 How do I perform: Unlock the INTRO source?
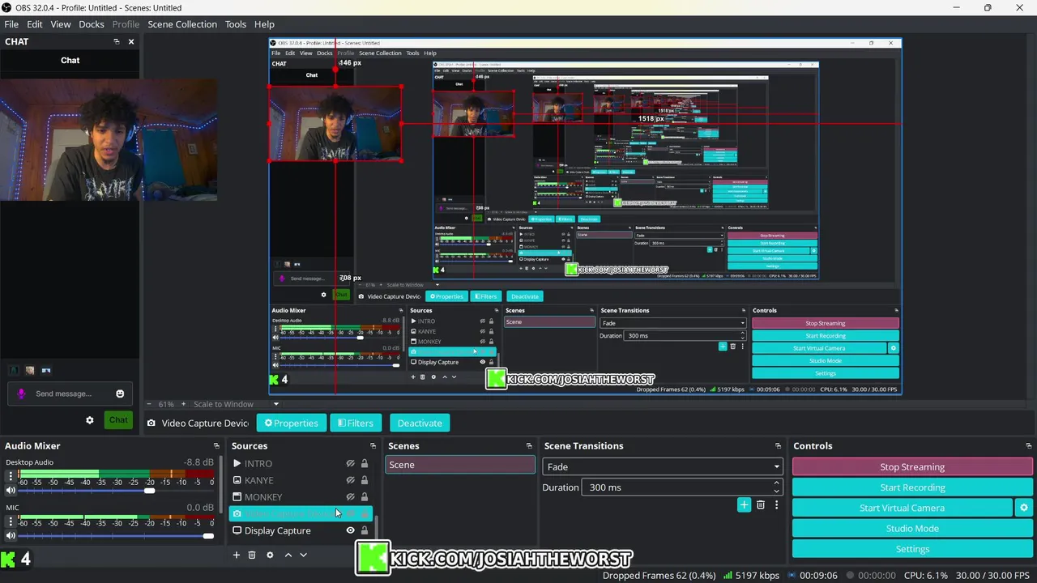pyautogui.click(x=365, y=464)
